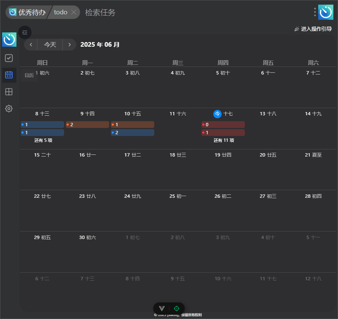
Task: Close the todo tag in search bar
Action: click(74, 13)
